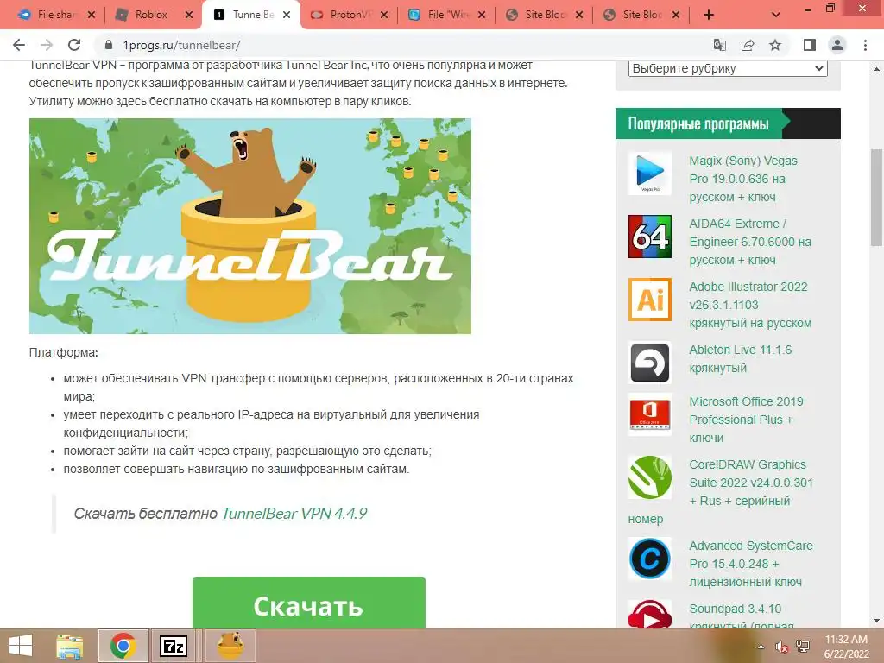Open a new browser tab
Viewport: 884px width, 663px height.
709,16
